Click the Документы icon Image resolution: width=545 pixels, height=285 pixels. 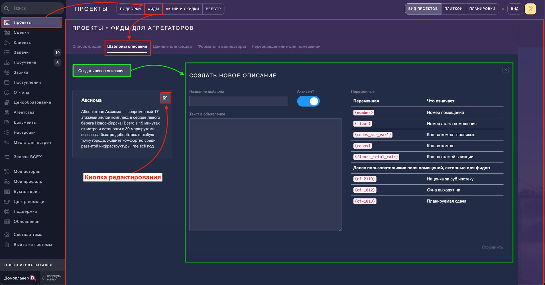[x=7, y=123]
